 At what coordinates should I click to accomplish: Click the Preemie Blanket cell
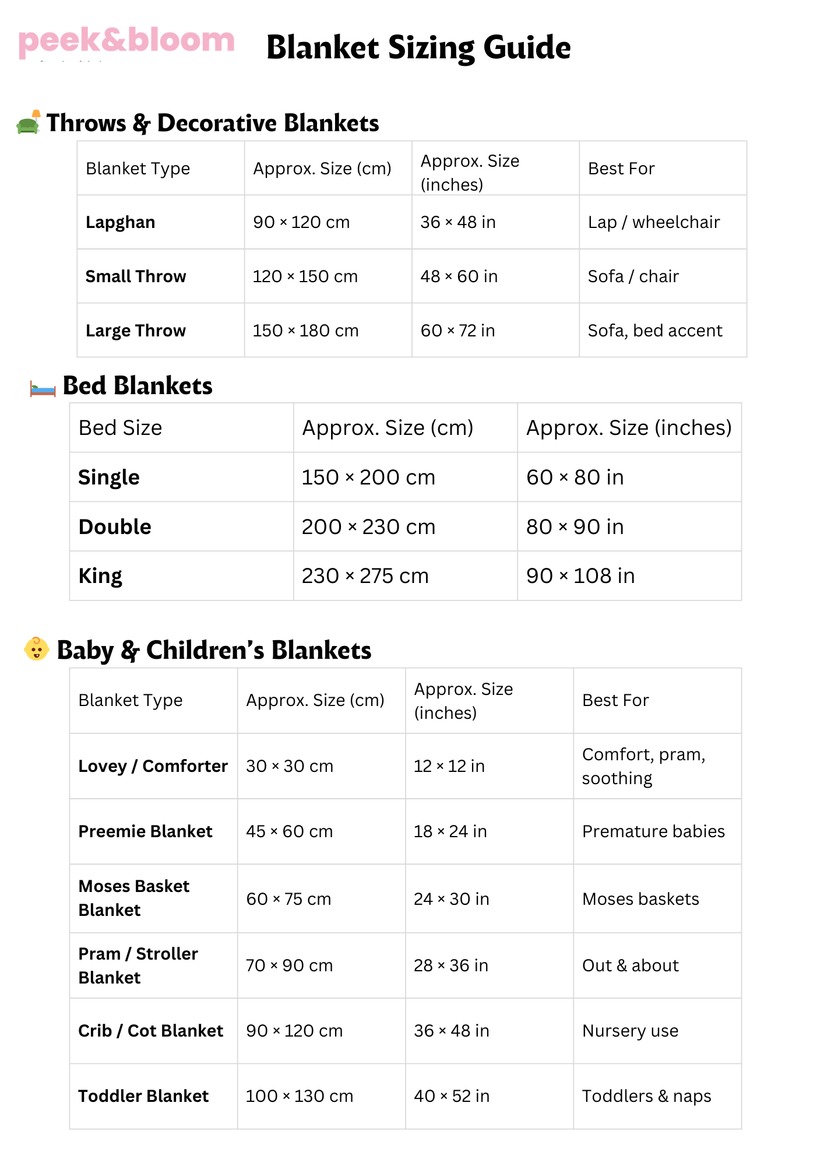[x=146, y=831]
